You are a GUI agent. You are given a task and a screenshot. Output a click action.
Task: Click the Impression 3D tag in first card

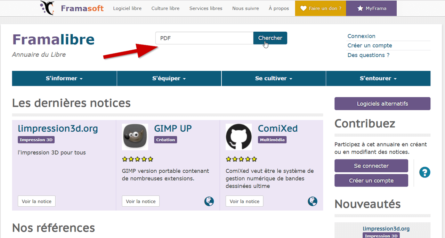(36, 140)
